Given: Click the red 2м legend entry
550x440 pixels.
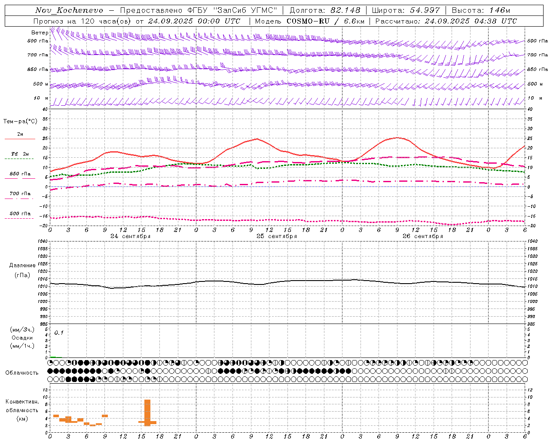Looking at the screenshot, I should tap(20, 136).
